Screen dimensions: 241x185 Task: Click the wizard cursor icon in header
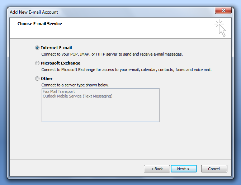[221, 28]
